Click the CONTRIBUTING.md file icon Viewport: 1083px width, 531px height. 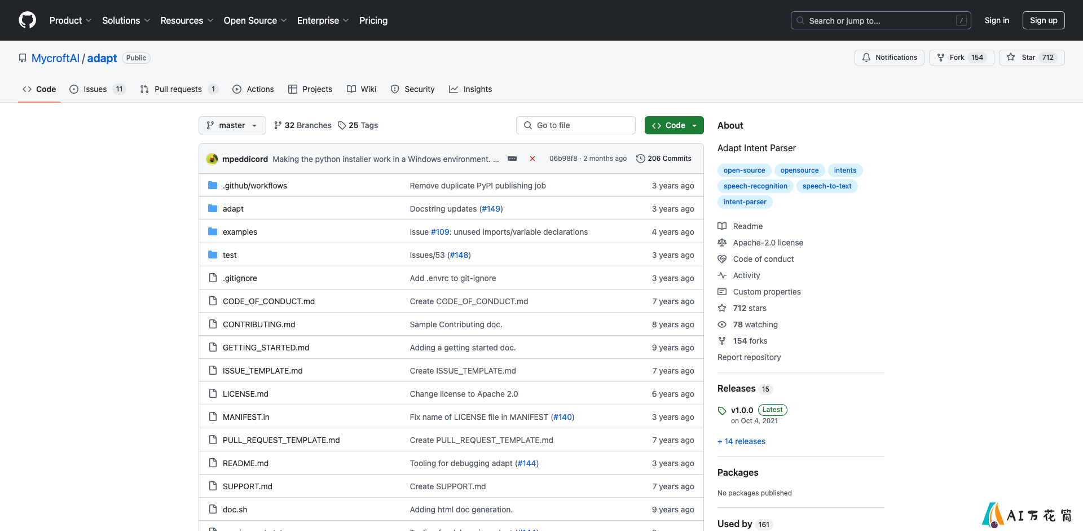213,324
